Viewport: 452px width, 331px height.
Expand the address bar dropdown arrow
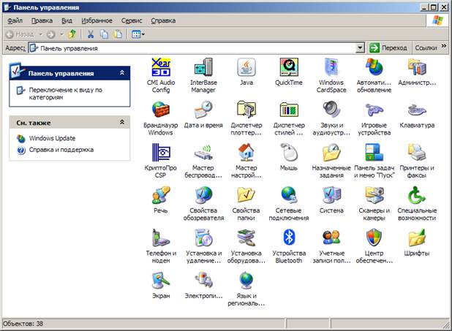tap(360, 47)
